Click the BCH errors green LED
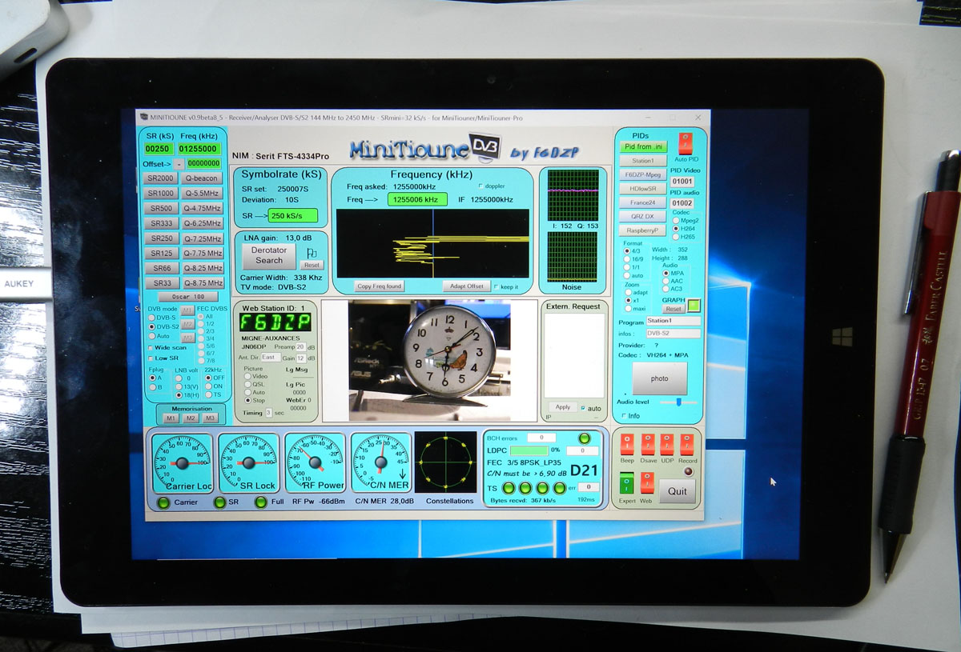This screenshot has width=961, height=652. click(584, 438)
